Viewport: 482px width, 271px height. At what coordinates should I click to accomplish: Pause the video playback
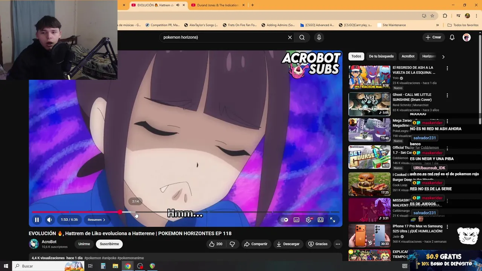pos(37,220)
